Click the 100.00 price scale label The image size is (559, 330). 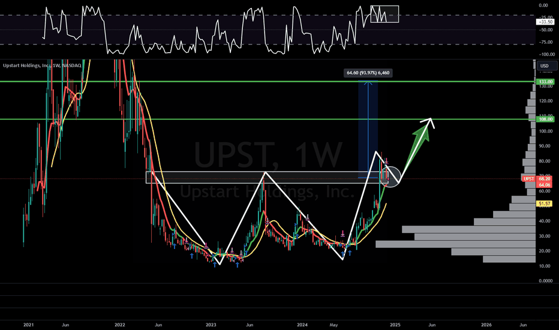coord(545,131)
